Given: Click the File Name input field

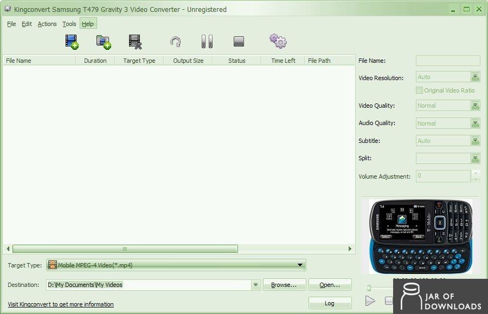Looking at the screenshot, I should [448, 61].
